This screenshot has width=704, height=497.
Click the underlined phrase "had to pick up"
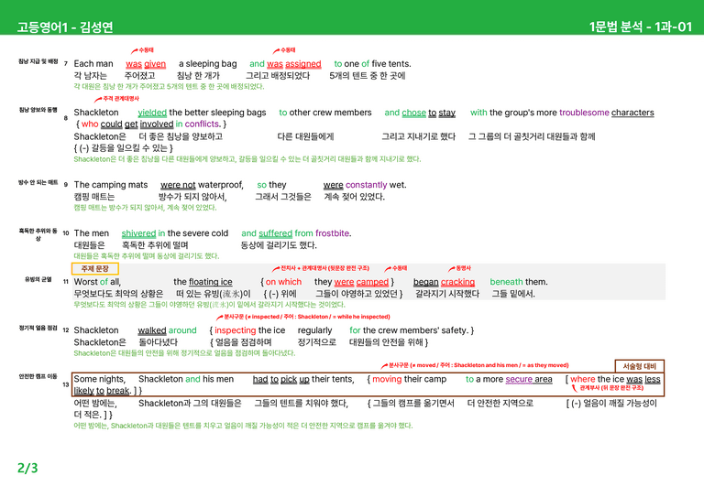click(x=281, y=379)
